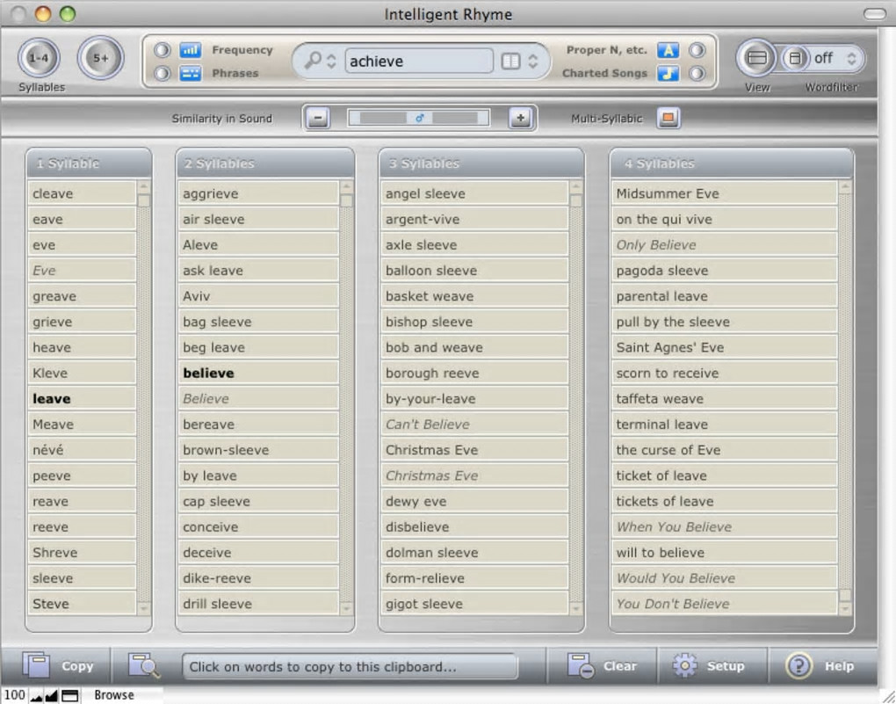This screenshot has width=896, height=704.
Task: Toggle the Charted Songs radio button
Action: [x=697, y=73]
